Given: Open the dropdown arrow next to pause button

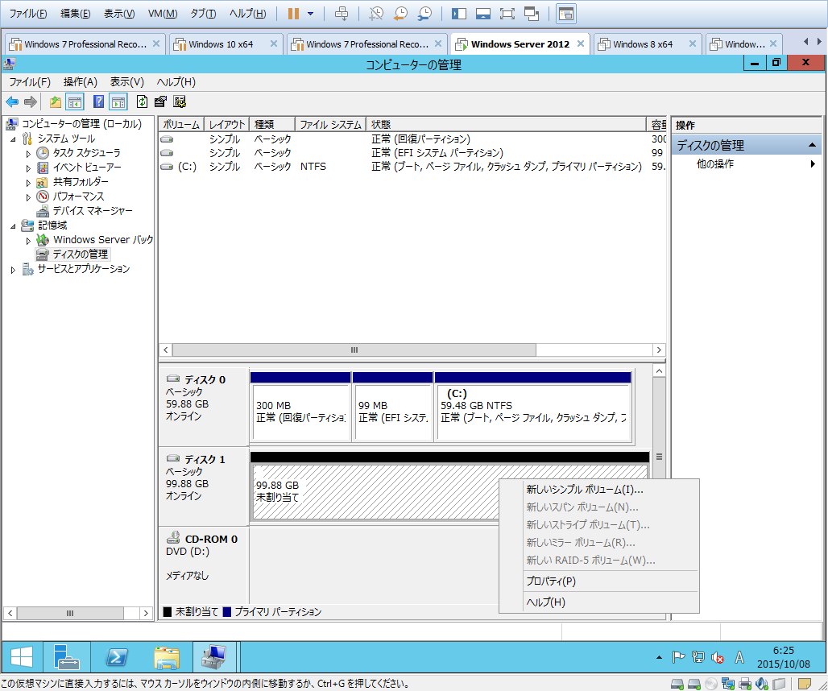Looking at the screenshot, I should pos(311,13).
